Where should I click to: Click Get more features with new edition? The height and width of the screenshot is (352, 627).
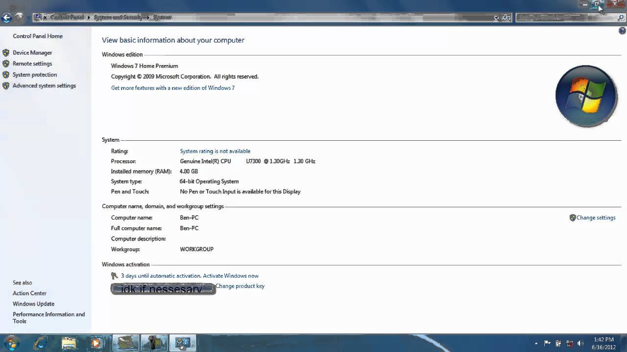pos(173,88)
